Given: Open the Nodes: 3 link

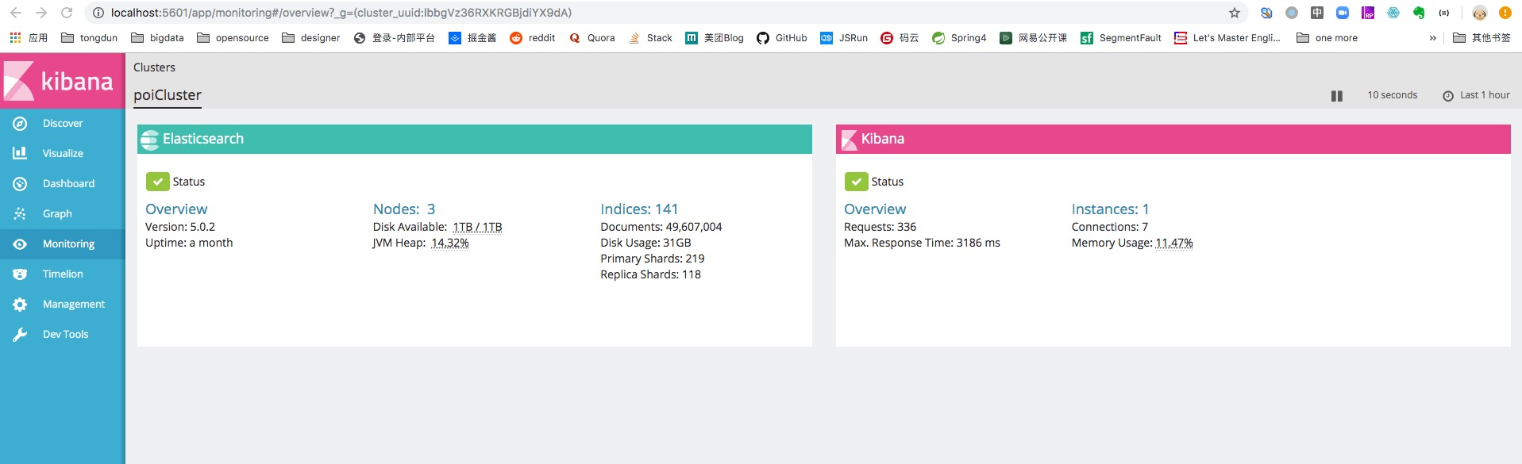Looking at the screenshot, I should [404, 209].
